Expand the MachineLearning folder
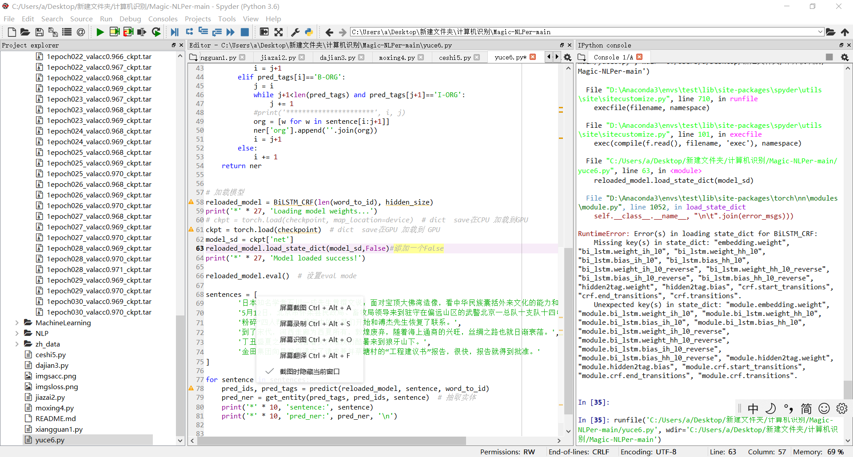 click(x=17, y=323)
